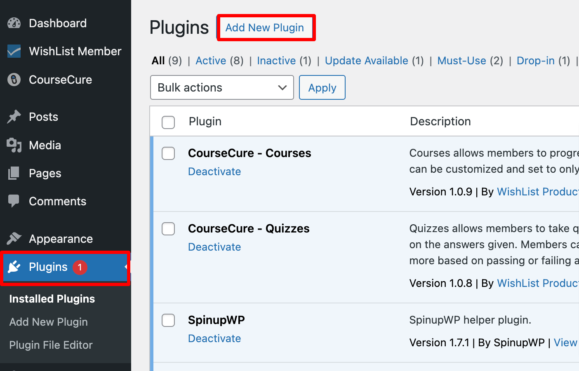
Task: Click the Add New Plugin button
Action: tap(265, 28)
